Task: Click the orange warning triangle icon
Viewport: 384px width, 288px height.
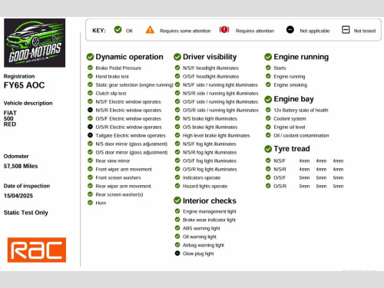Action: pos(150,30)
